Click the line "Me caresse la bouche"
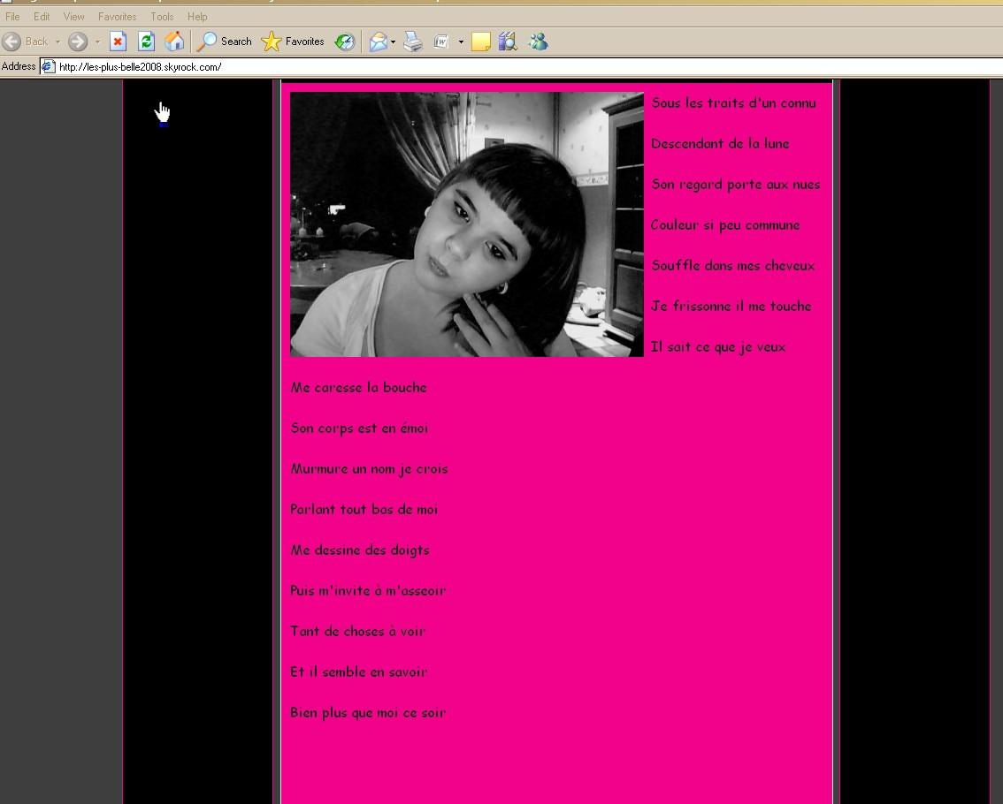This screenshot has height=804, width=1003. pos(359,387)
